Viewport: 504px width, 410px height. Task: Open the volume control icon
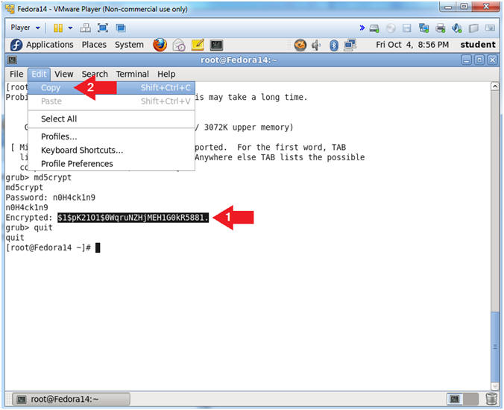(316, 45)
